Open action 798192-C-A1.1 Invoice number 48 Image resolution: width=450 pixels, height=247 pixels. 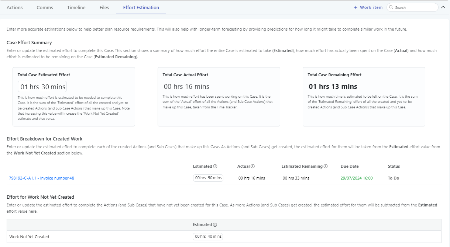41,178
